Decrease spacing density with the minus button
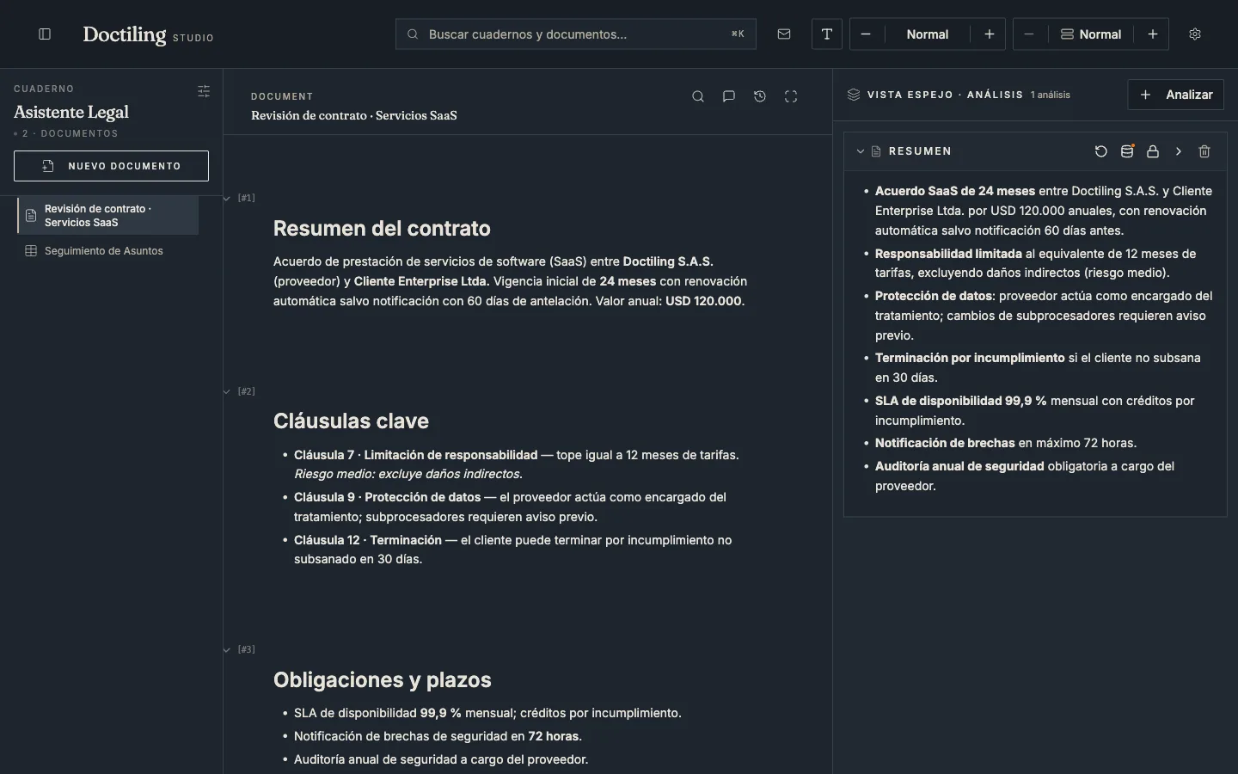 [1029, 34]
